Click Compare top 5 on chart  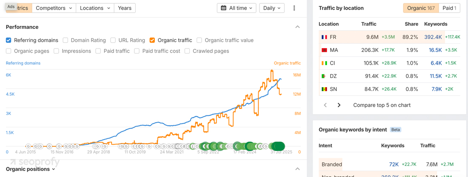[x=382, y=105]
